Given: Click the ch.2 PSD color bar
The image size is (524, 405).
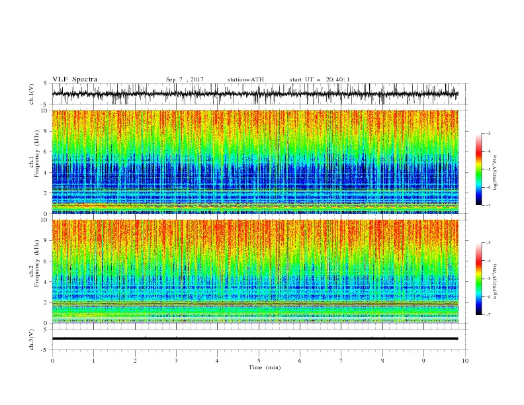Looking at the screenshot, I should coord(478,279).
